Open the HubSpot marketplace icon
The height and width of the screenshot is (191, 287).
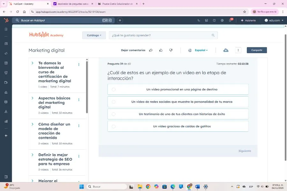point(206,20)
